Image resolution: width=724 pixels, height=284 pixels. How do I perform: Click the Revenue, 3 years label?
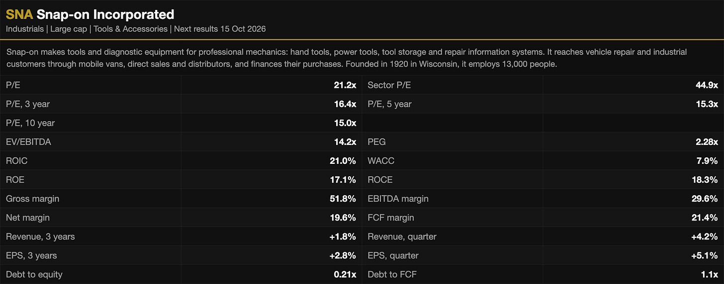coord(40,236)
